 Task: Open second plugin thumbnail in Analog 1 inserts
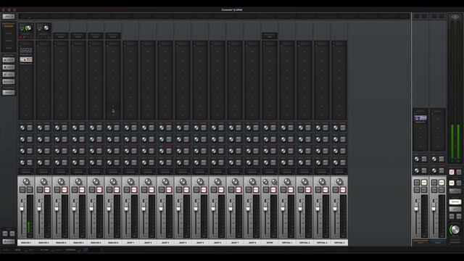26,59
